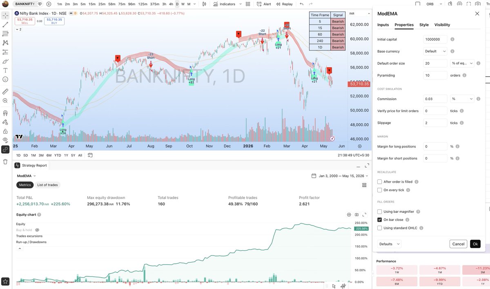
Task: Open the Indicators favorites dropdown arrow
Action: point(241,4)
